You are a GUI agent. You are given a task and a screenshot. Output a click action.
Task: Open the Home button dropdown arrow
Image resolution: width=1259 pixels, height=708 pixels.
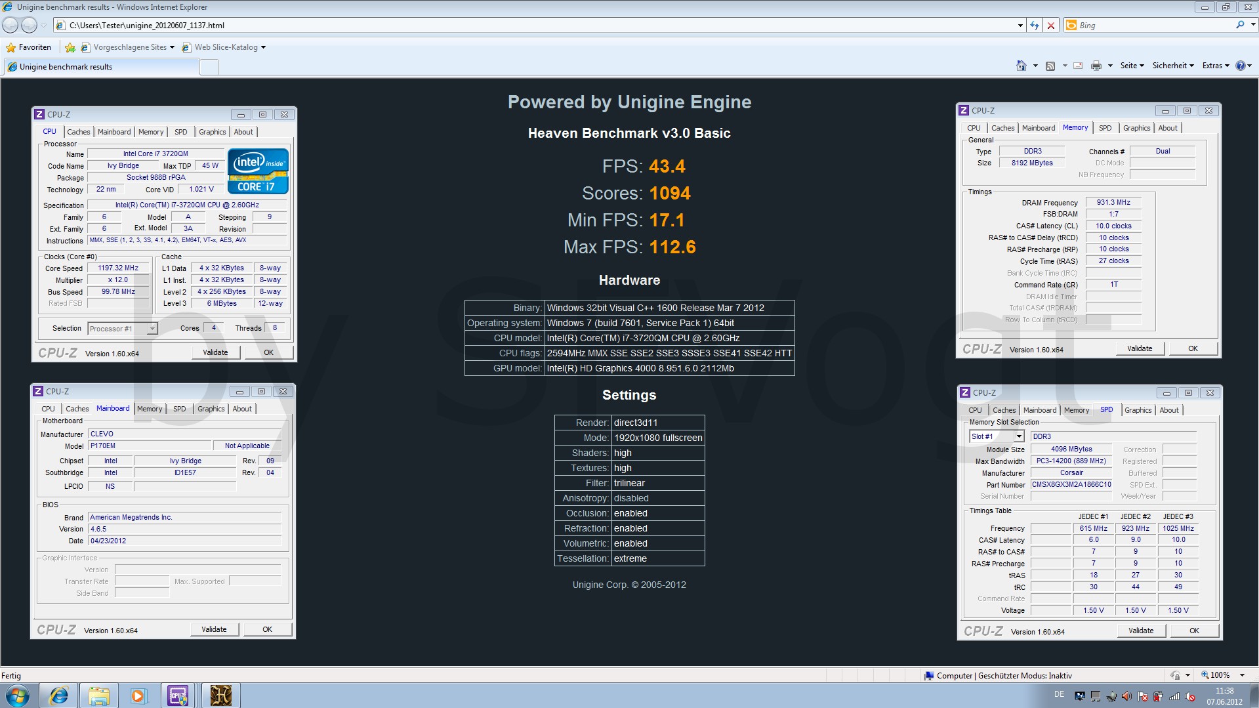click(x=1035, y=66)
